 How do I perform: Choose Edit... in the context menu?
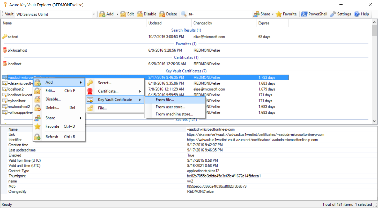tap(59, 91)
